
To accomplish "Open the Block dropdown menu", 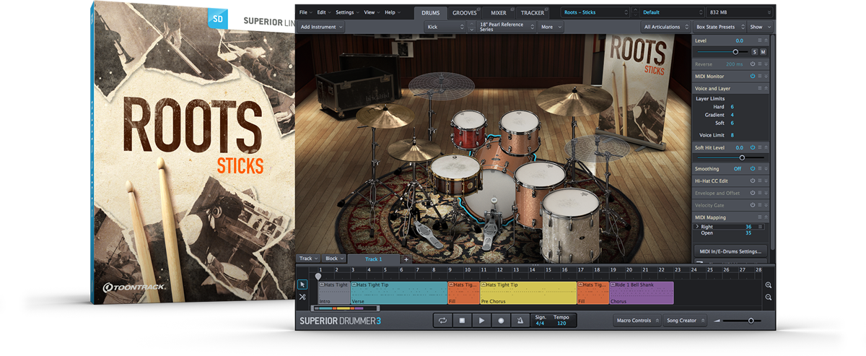I will (334, 259).
